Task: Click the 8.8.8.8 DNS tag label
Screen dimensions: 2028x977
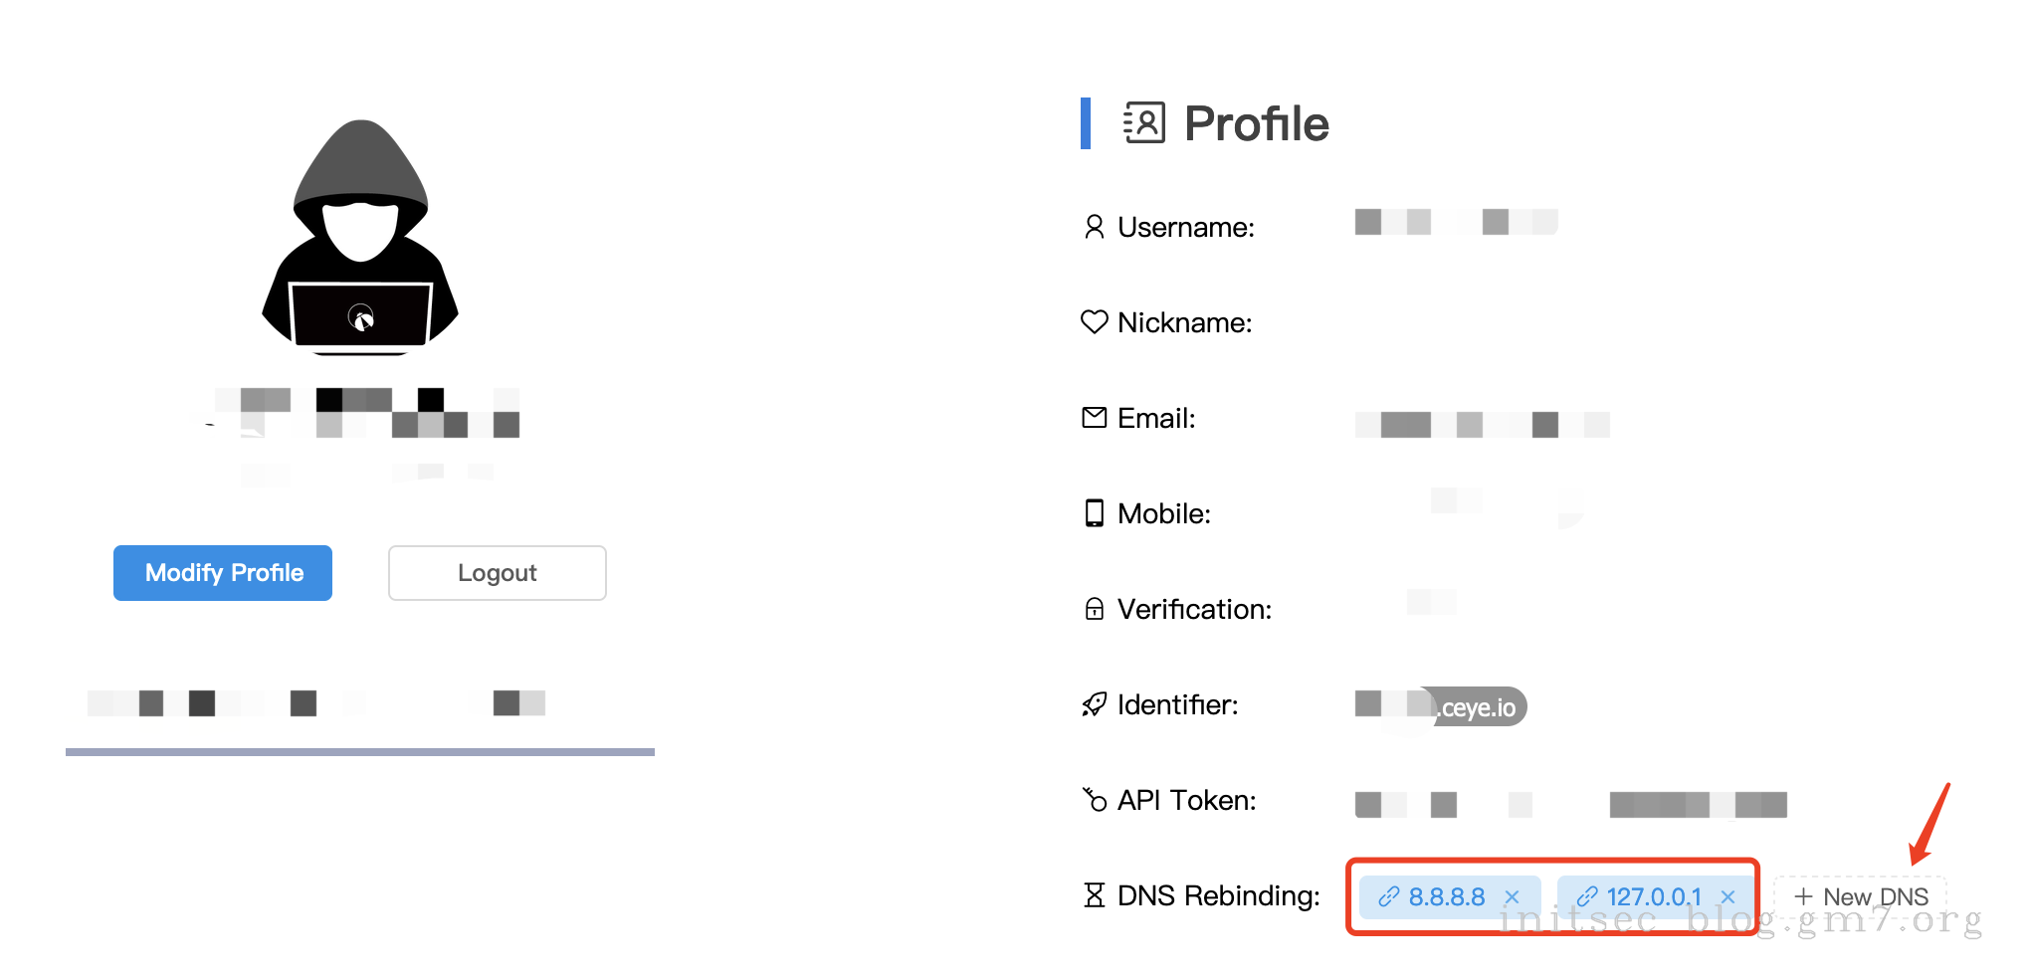Action: 1446,897
